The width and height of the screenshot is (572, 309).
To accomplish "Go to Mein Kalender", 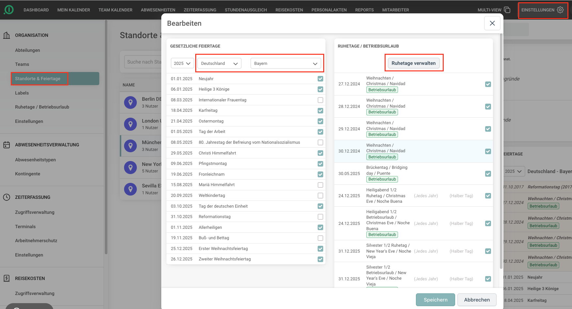I will (73, 10).
